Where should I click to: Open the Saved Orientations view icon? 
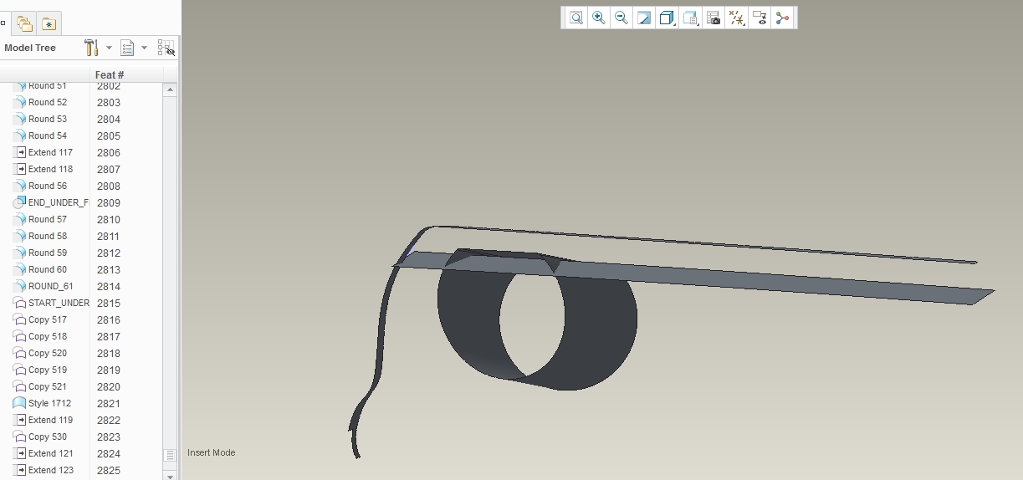click(691, 18)
